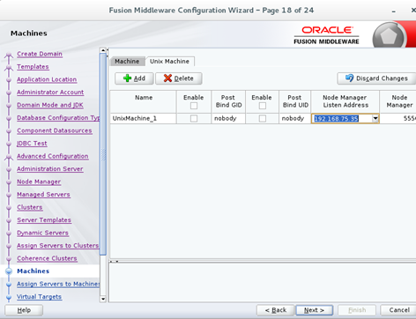Click the Post Bind UID nobody cell
416x319 pixels.
pos(294,118)
